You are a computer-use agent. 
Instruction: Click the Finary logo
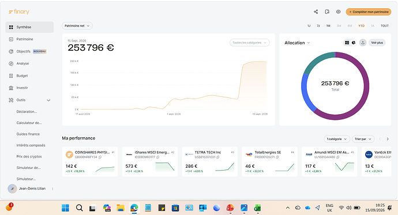click(x=19, y=12)
